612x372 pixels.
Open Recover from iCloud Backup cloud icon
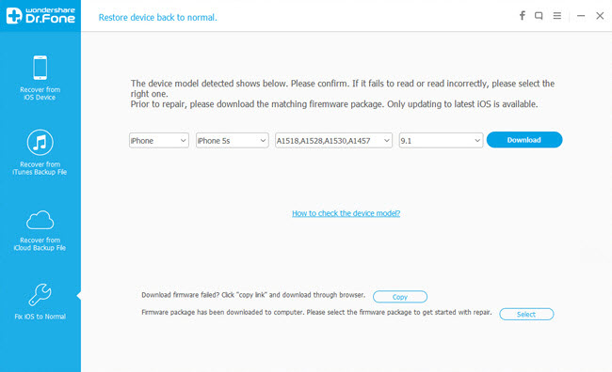40,220
